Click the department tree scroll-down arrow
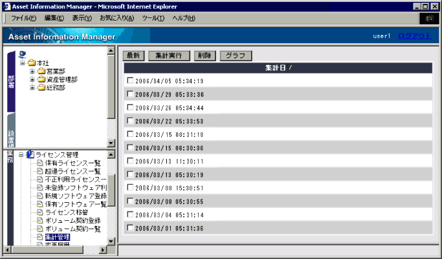Image resolution: width=442 pixels, height=259 pixels. 111,143
